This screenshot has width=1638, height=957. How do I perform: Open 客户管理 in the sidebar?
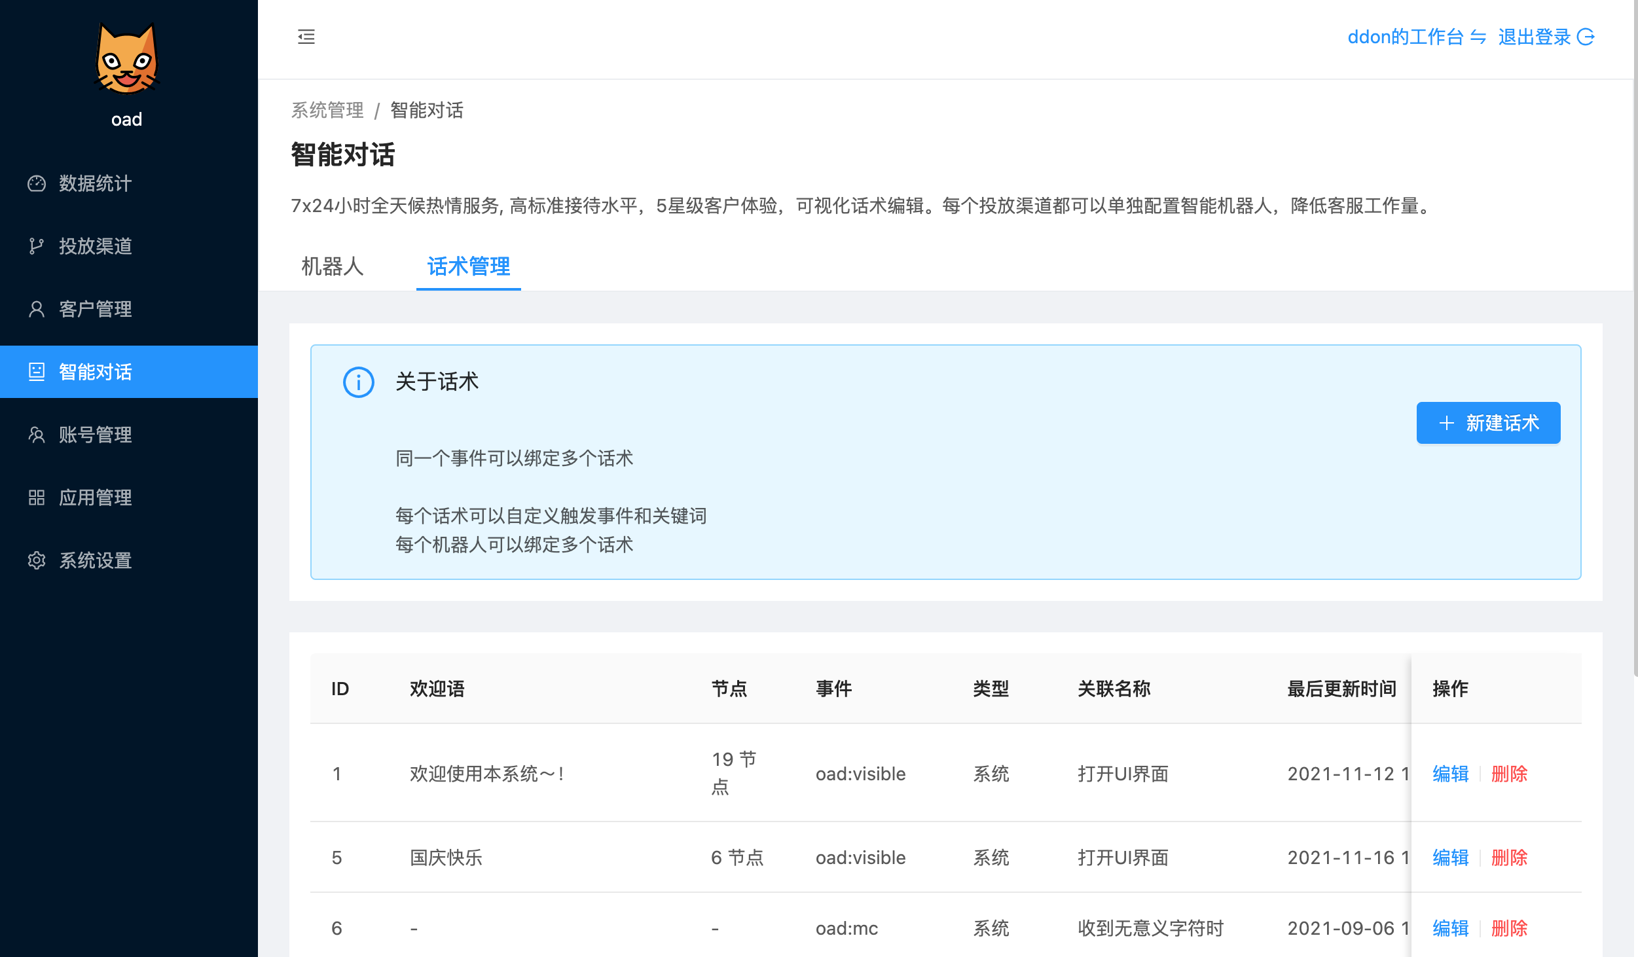tap(129, 309)
